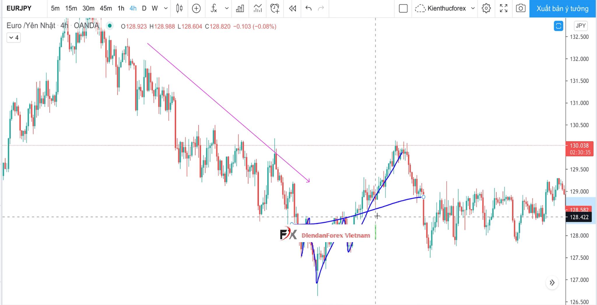The width and height of the screenshot is (597, 305).
Task: Click the open price value O128.923
Action: pyautogui.click(x=134, y=26)
